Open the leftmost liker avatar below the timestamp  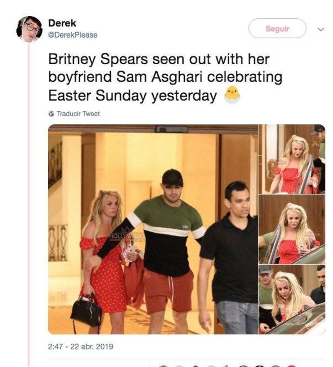(x=164, y=366)
